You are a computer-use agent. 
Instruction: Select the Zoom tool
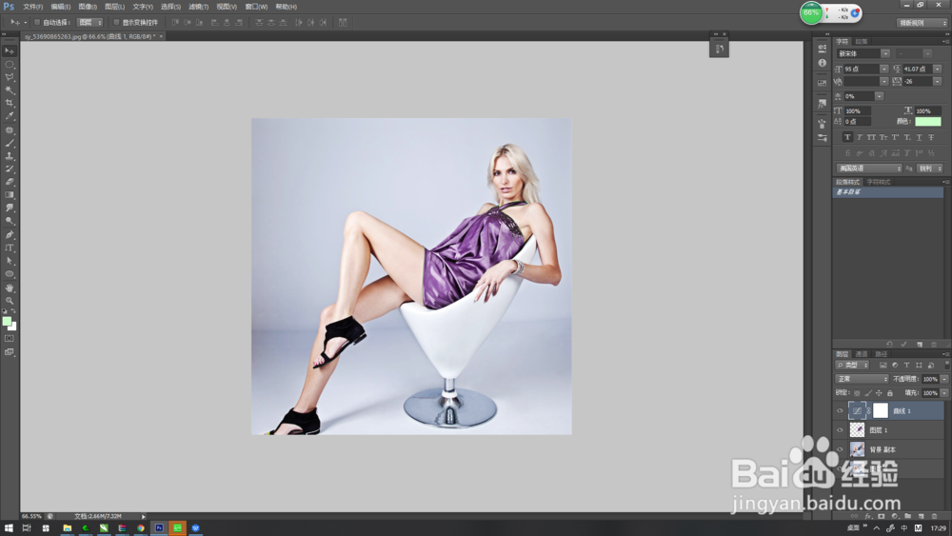coord(10,301)
